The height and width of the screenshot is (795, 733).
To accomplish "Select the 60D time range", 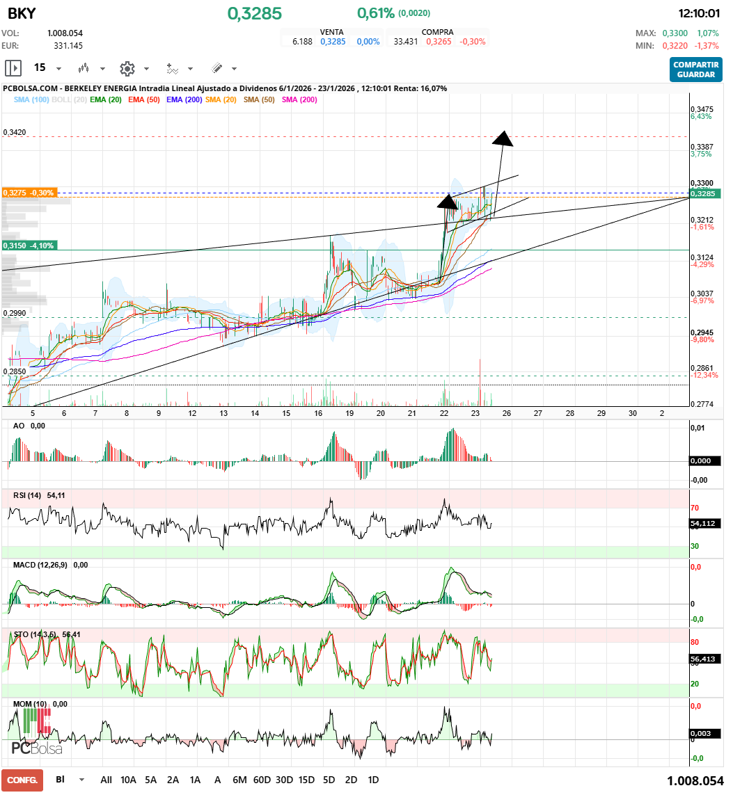I will [x=262, y=780].
